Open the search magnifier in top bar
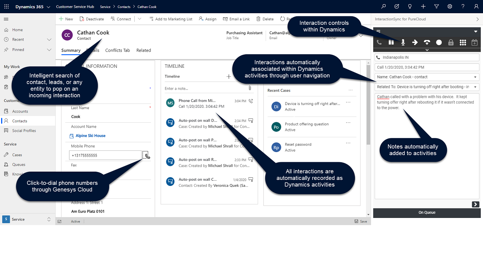The height and width of the screenshot is (271, 483). 384,6
